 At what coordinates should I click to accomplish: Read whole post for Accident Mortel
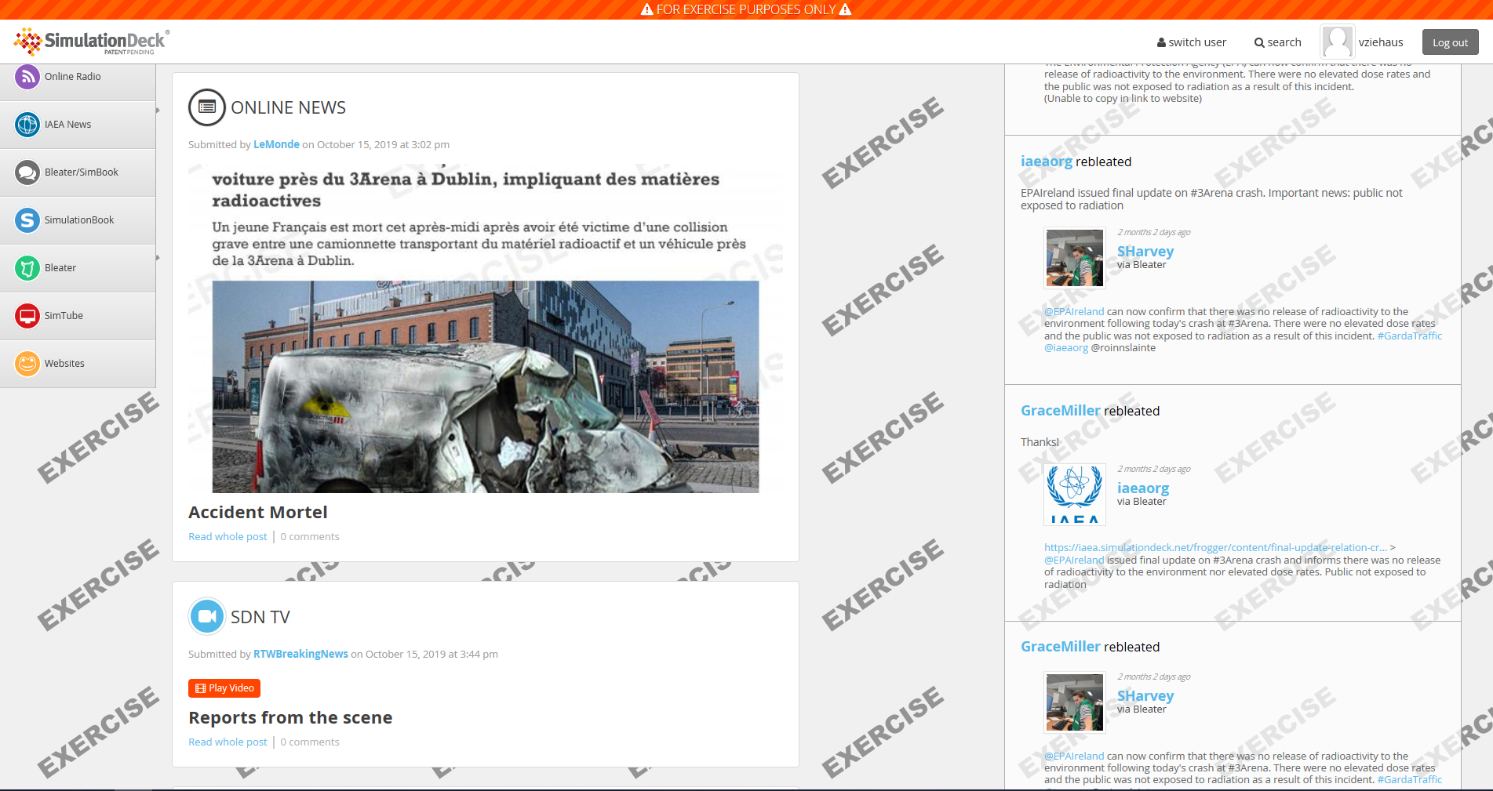228,537
